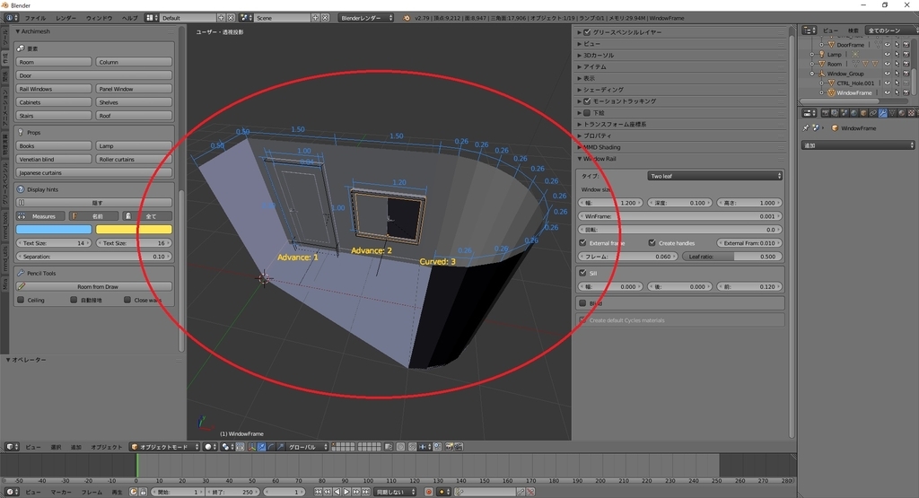Screen dimensions: 919x498
Task: Open the add modifier dropdown in properties
Action: pyautogui.click(x=857, y=145)
